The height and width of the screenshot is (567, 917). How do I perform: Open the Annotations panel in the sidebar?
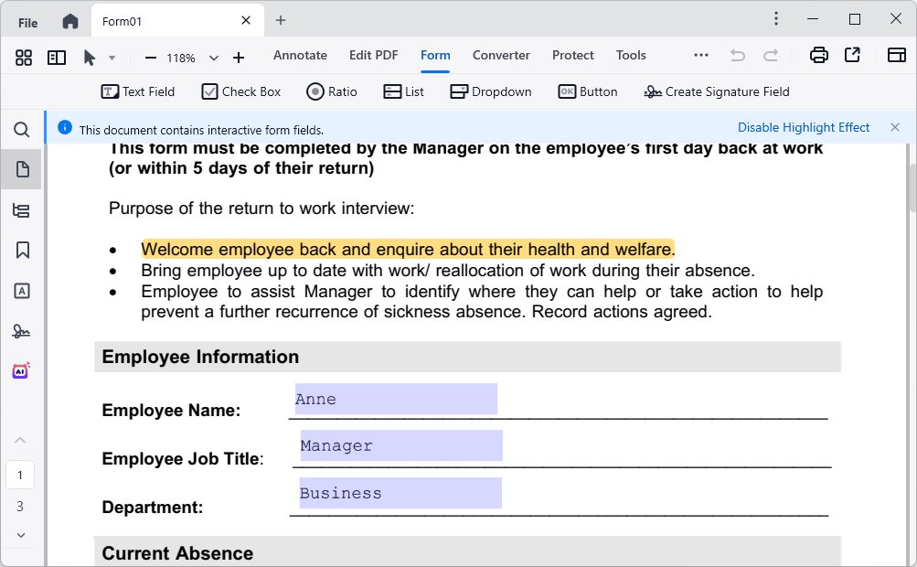click(21, 291)
